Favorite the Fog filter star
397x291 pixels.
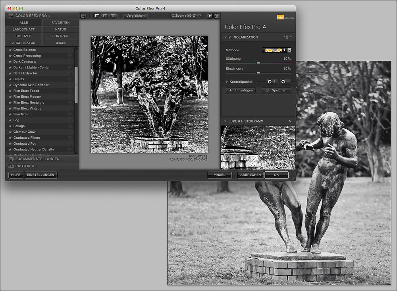(x=10, y=120)
